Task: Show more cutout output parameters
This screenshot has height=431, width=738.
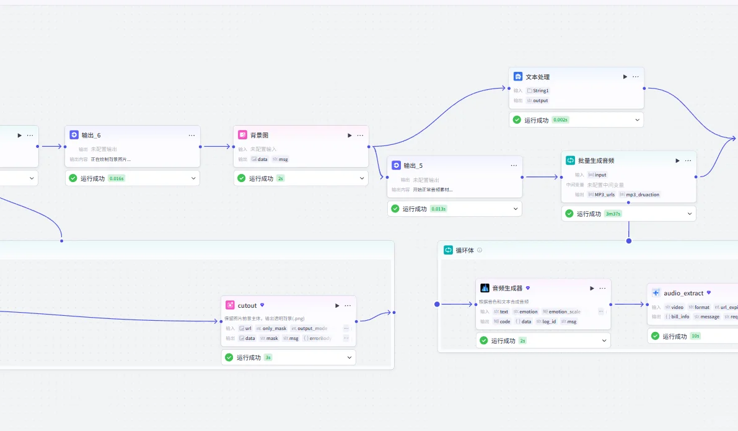Action: pyautogui.click(x=346, y=338)
